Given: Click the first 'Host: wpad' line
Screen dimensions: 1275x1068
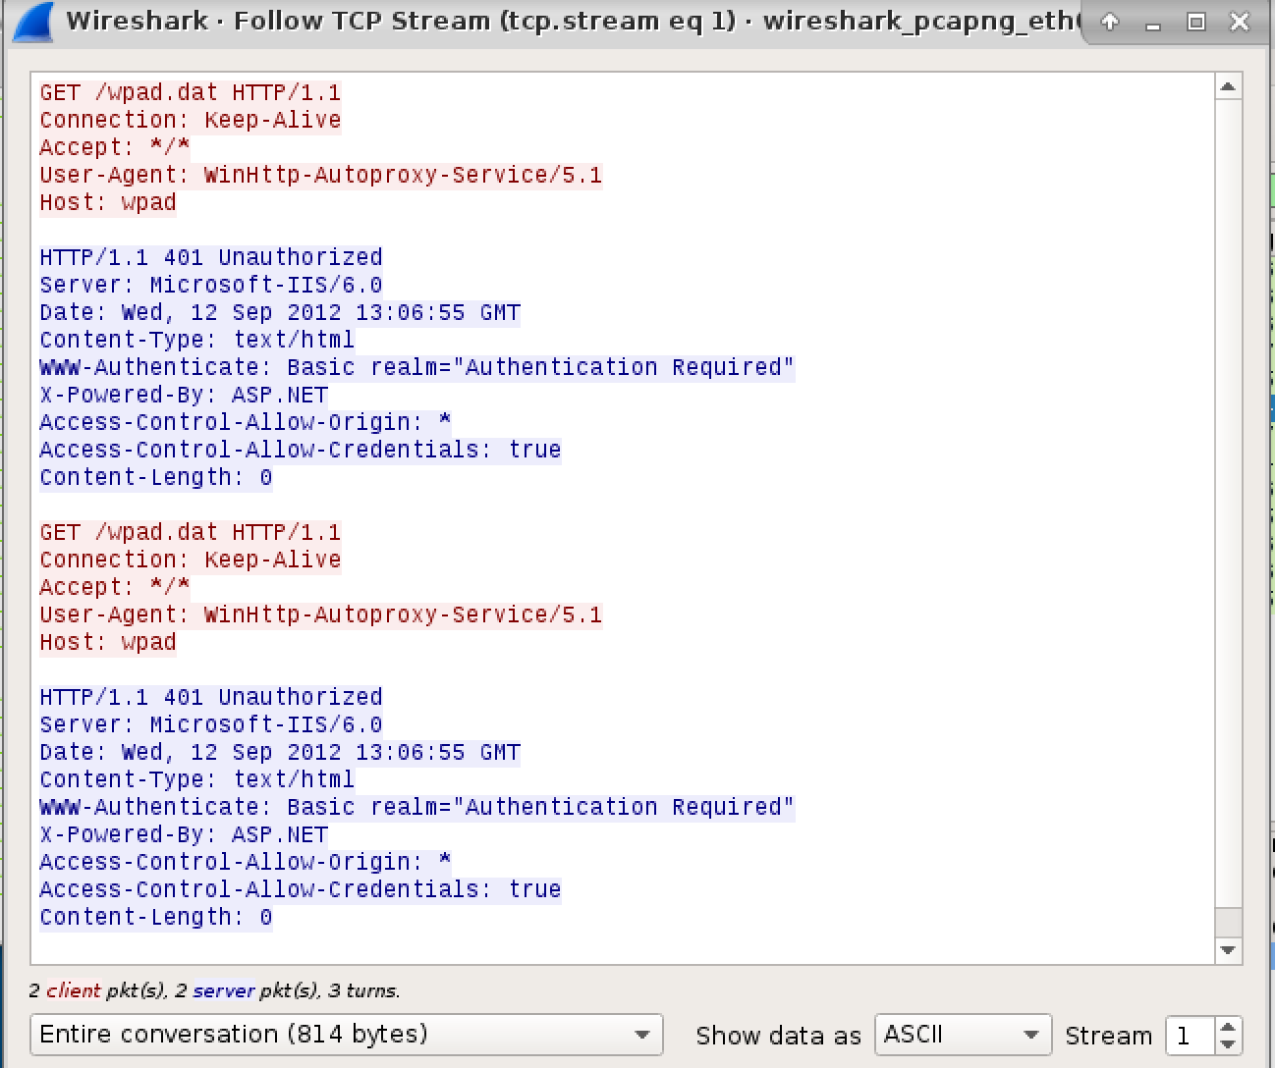Looking at the screenshot, I should coord(108,202).
